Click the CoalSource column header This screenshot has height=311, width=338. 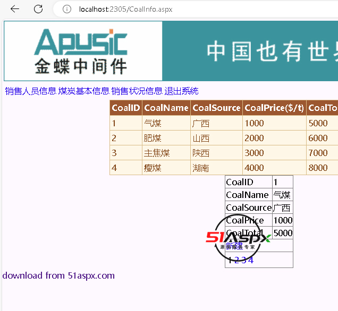point(216,108)
